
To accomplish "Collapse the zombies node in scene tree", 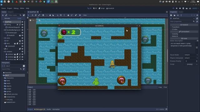I will tap(3, 52).
